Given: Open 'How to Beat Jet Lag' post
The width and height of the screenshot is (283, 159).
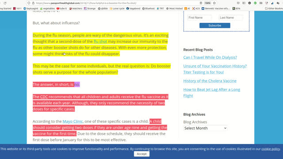Looking at the screenshot, I should [x=212, y=93].
